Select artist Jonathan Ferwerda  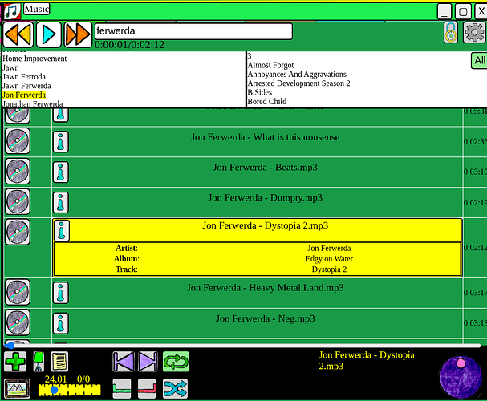tap(33, 103)
